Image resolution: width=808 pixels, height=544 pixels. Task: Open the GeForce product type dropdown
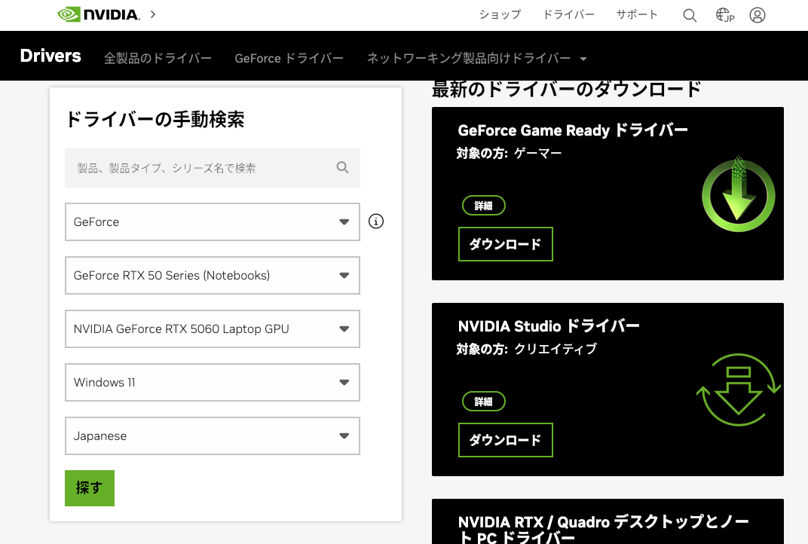coord(213,222)
